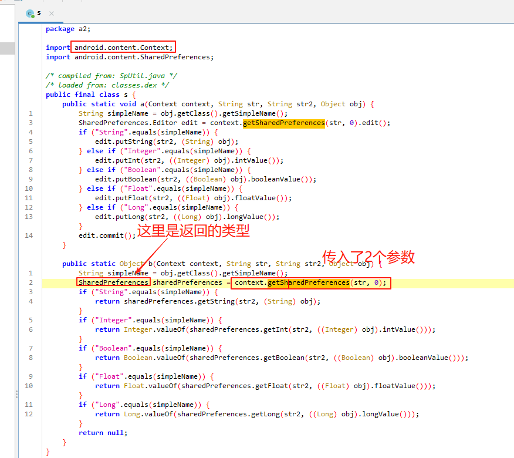Click "edit.putString" call
This screenshot has height=458, width=514.
[x=124, y=142]
